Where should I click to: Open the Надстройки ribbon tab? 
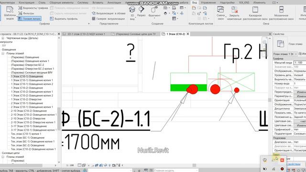[227, 2]
